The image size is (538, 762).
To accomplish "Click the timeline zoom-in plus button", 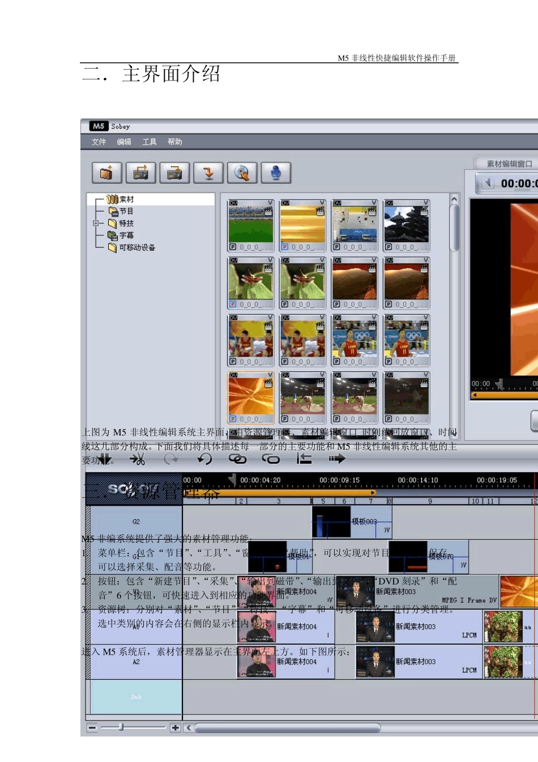I will [x=176, y=727].
